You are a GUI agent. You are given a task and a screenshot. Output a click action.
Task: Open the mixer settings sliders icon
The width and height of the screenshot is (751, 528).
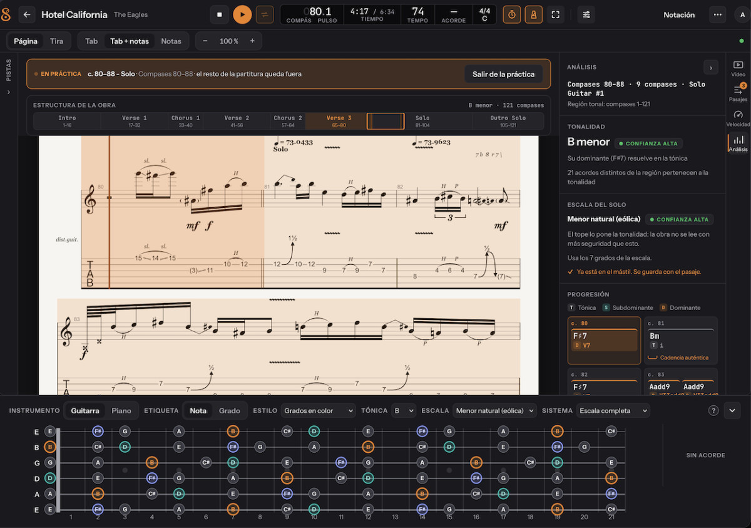tap(586, 14)
